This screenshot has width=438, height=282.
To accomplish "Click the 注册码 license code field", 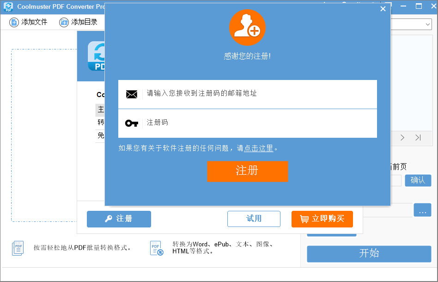I will coord(248,123).
